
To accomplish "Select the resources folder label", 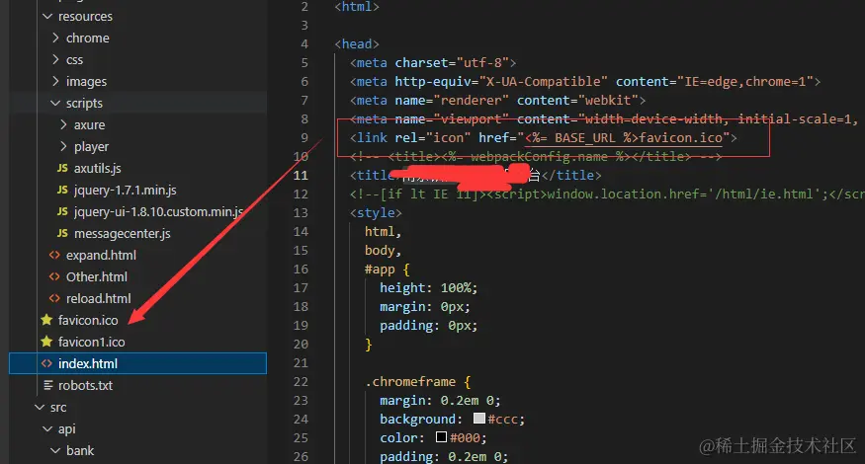I will [85, 17].
